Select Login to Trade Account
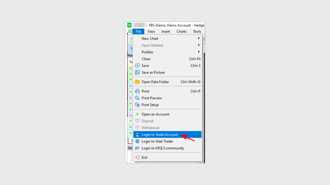 [160, 135]
